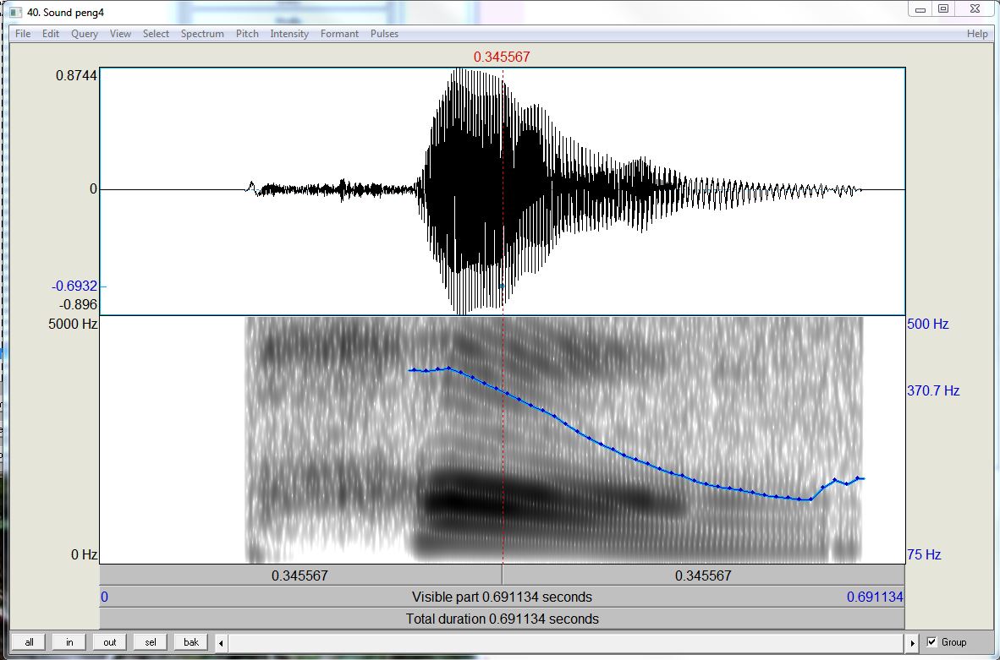Open the Pitch menu
Screen dimensions: 1000x660
tap(247, 34)
